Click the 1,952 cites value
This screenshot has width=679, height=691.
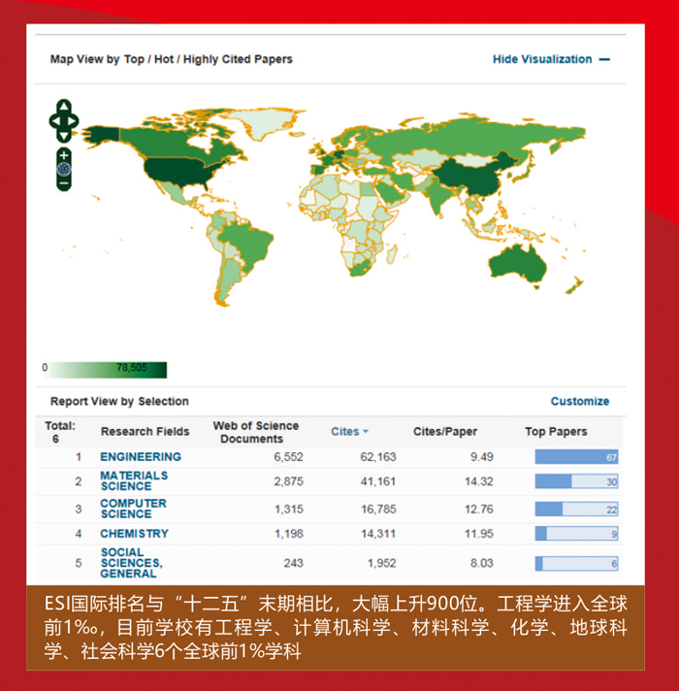pyautogui.click(x=381, y=563)
